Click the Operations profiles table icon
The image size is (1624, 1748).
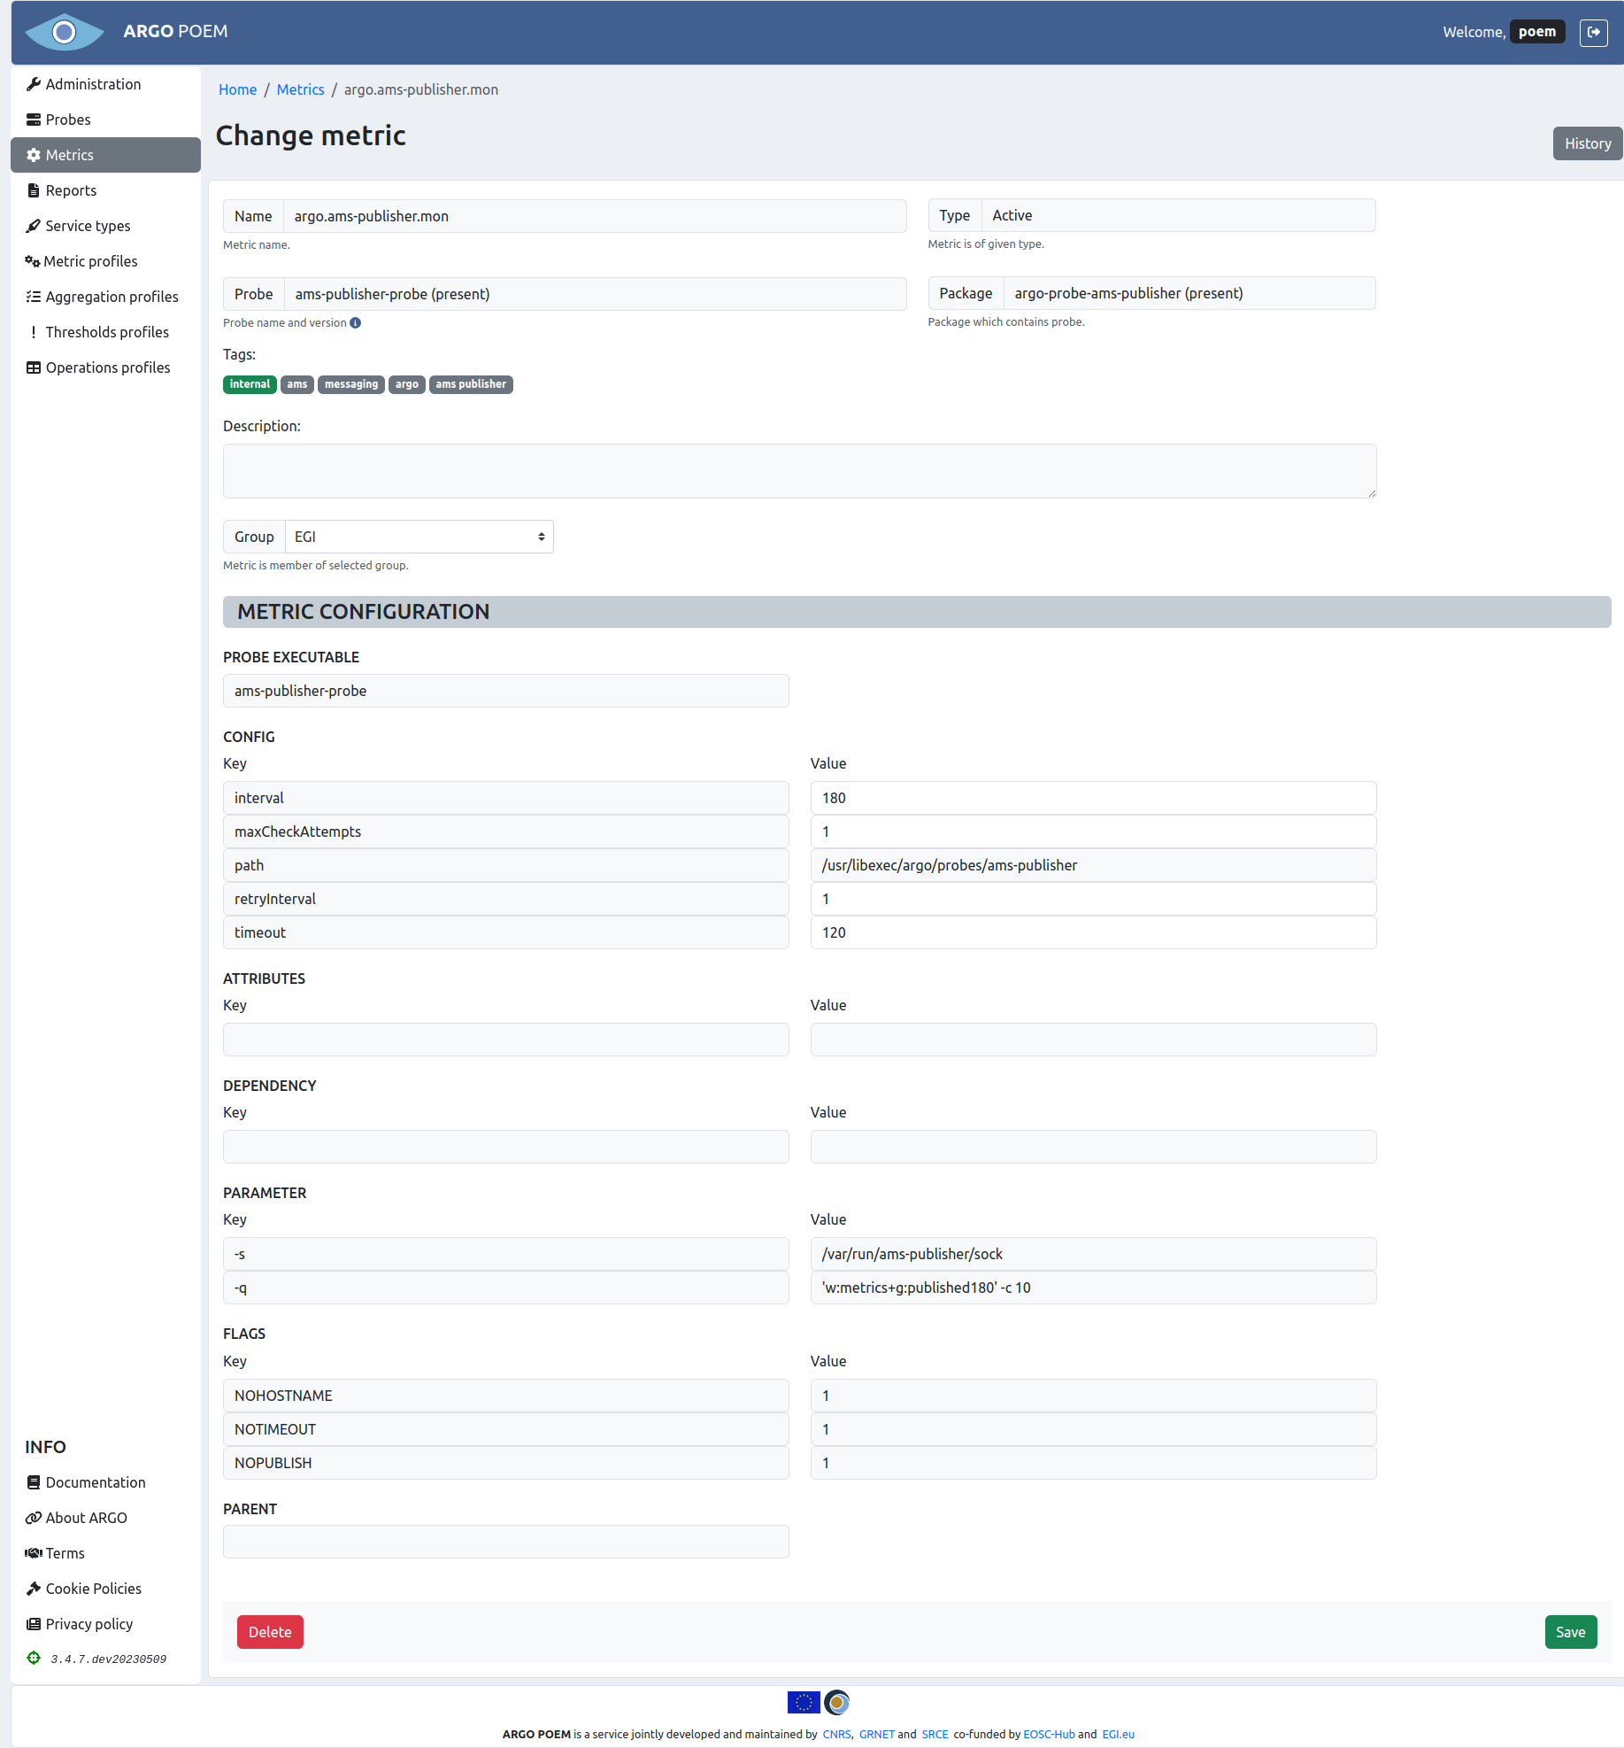34,367
